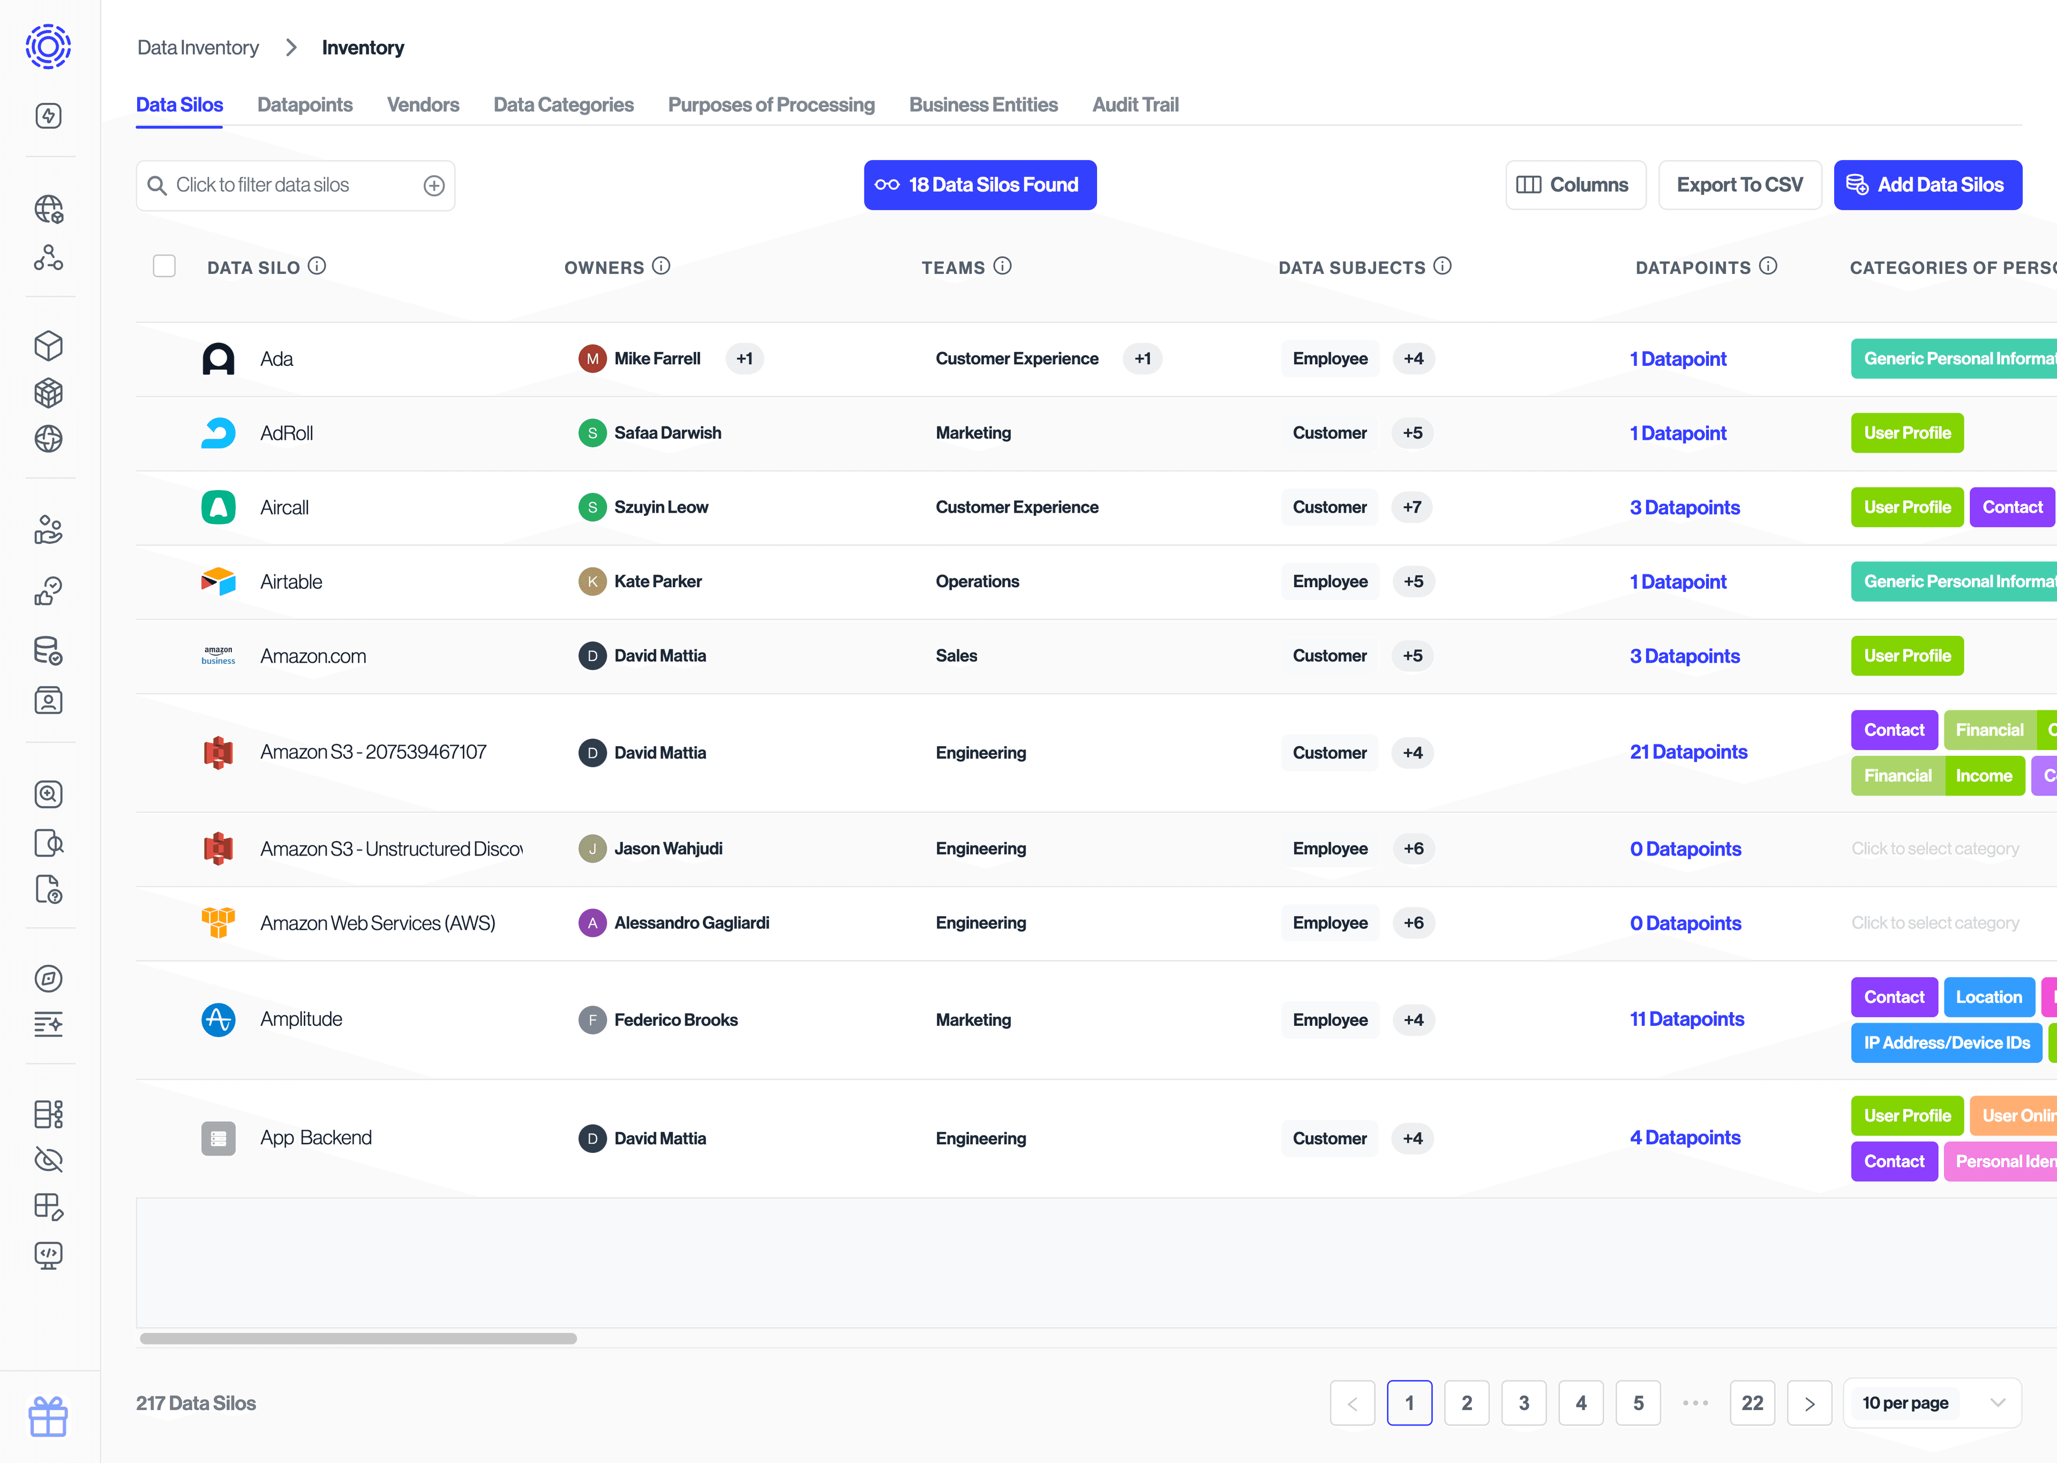Open the Add Data Silo dropdown options
2057x1463 pixels.
click(1926, 185)
